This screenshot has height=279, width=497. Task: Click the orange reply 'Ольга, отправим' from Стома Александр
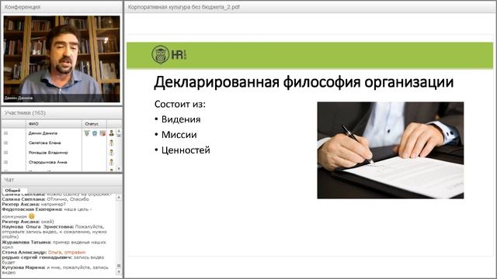67,253
